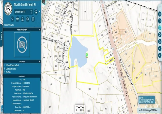This screenshot has width=162, height=114.
Task: Go back to search results
Action: tap(9, 25)
